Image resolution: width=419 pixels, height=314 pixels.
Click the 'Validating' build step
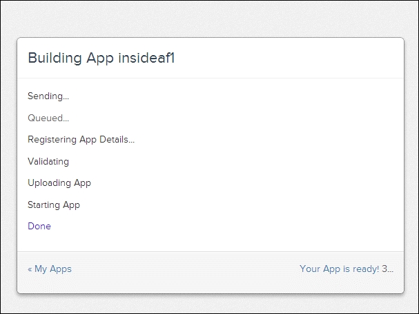(x=48, y=162)
